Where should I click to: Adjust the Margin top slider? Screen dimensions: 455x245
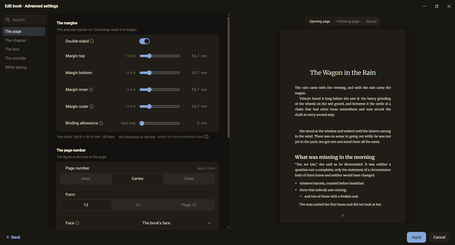coord(160,56)
